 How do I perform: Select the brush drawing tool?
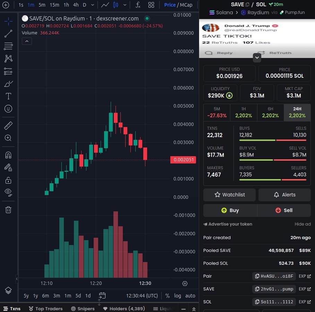pyautogui.click(x=8, y=84)
